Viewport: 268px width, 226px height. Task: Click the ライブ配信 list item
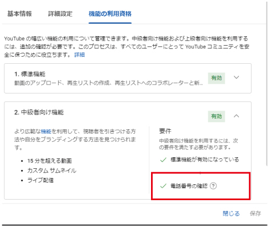tap(41, 180)
